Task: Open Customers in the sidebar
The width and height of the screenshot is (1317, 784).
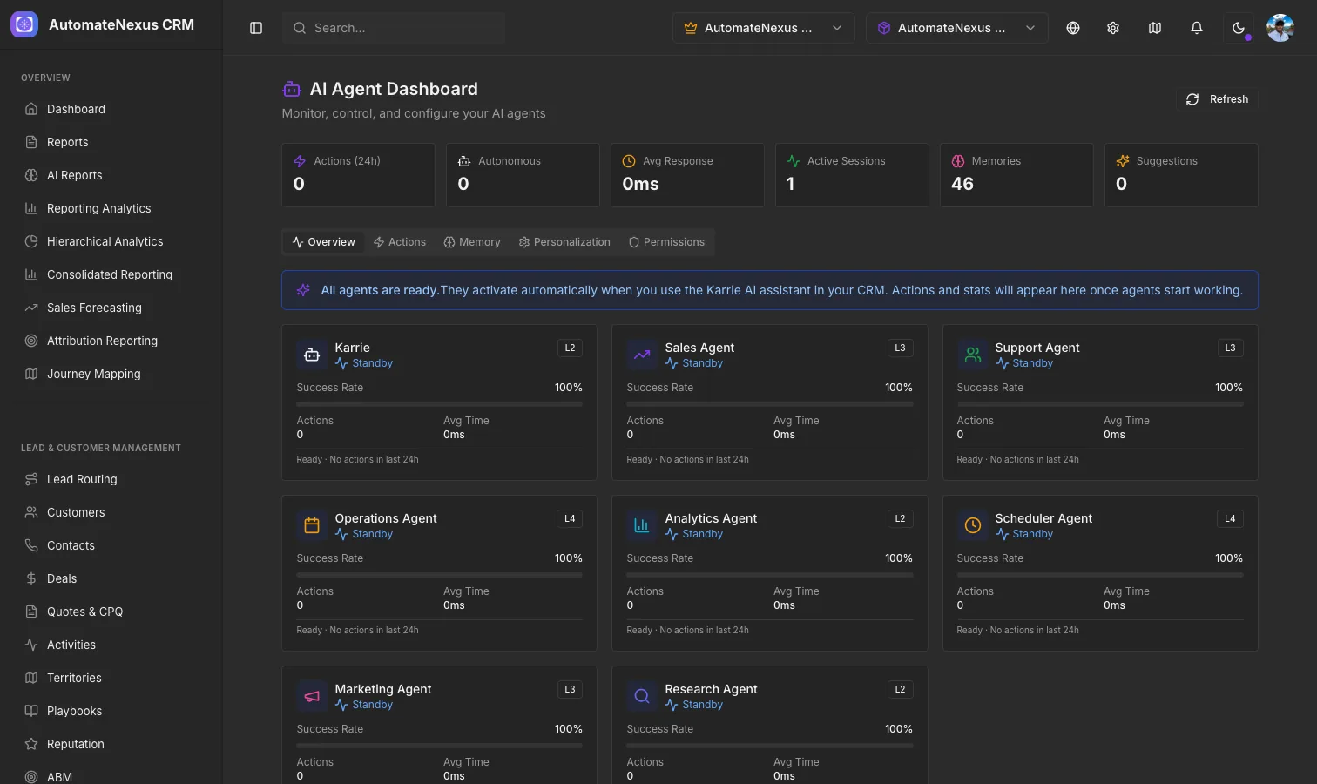Action: (111, 512)
